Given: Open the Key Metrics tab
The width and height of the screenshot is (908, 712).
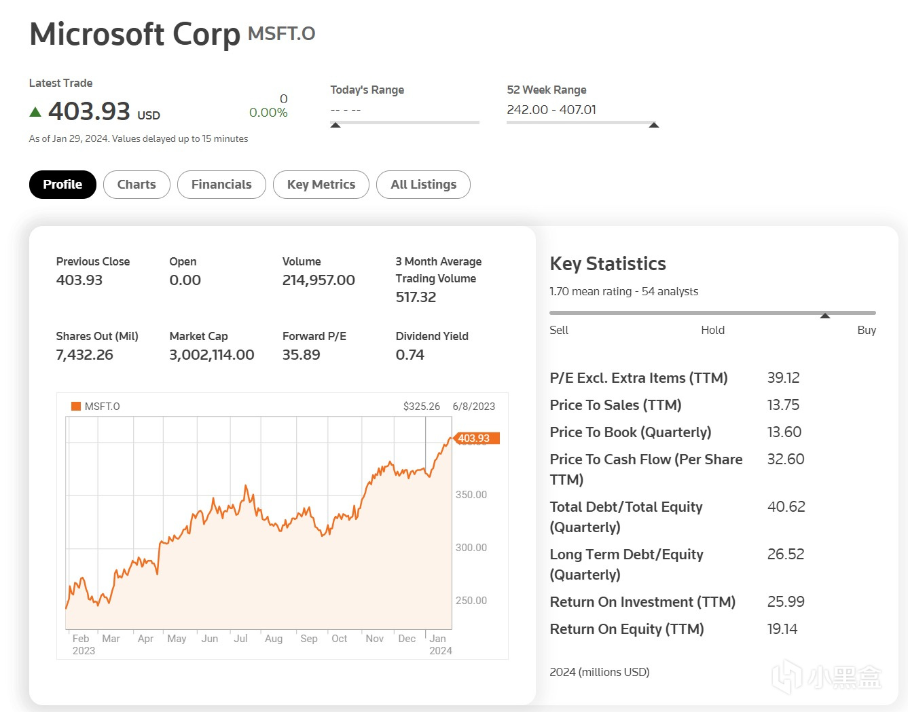Looking at the screenshot, I should (x=321, y=185).
